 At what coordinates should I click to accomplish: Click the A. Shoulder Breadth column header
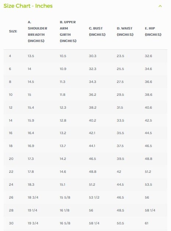38,31
